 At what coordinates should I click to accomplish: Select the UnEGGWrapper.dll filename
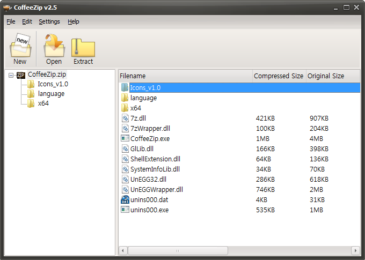(x=157, y=190)
